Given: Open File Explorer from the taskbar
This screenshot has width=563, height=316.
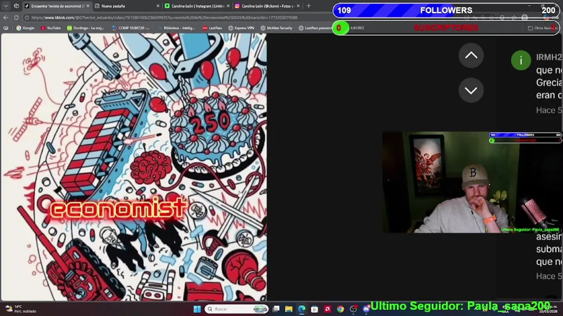Looking at the screenshot, I should coord(289,309).
